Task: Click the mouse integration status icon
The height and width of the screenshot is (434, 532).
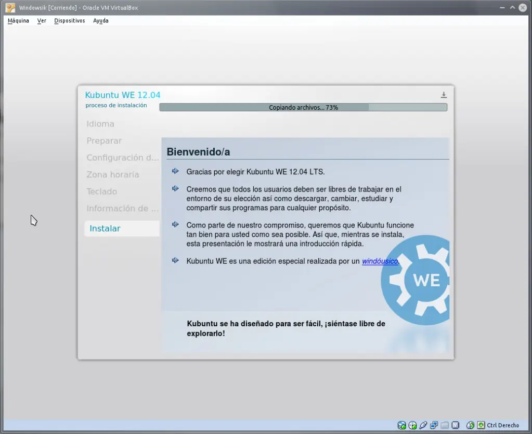Action: (470, 425)
